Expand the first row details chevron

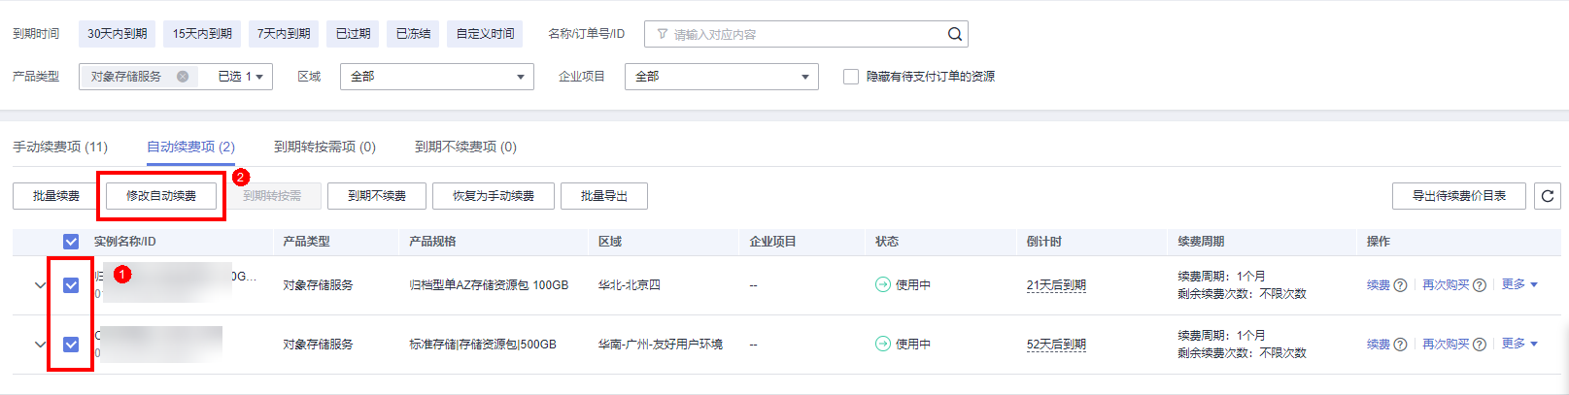pos(40,285)
